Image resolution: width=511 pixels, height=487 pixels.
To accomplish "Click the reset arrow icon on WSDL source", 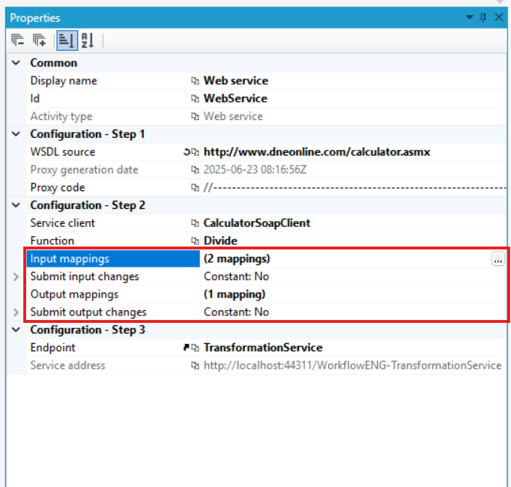I will [187, 152].
